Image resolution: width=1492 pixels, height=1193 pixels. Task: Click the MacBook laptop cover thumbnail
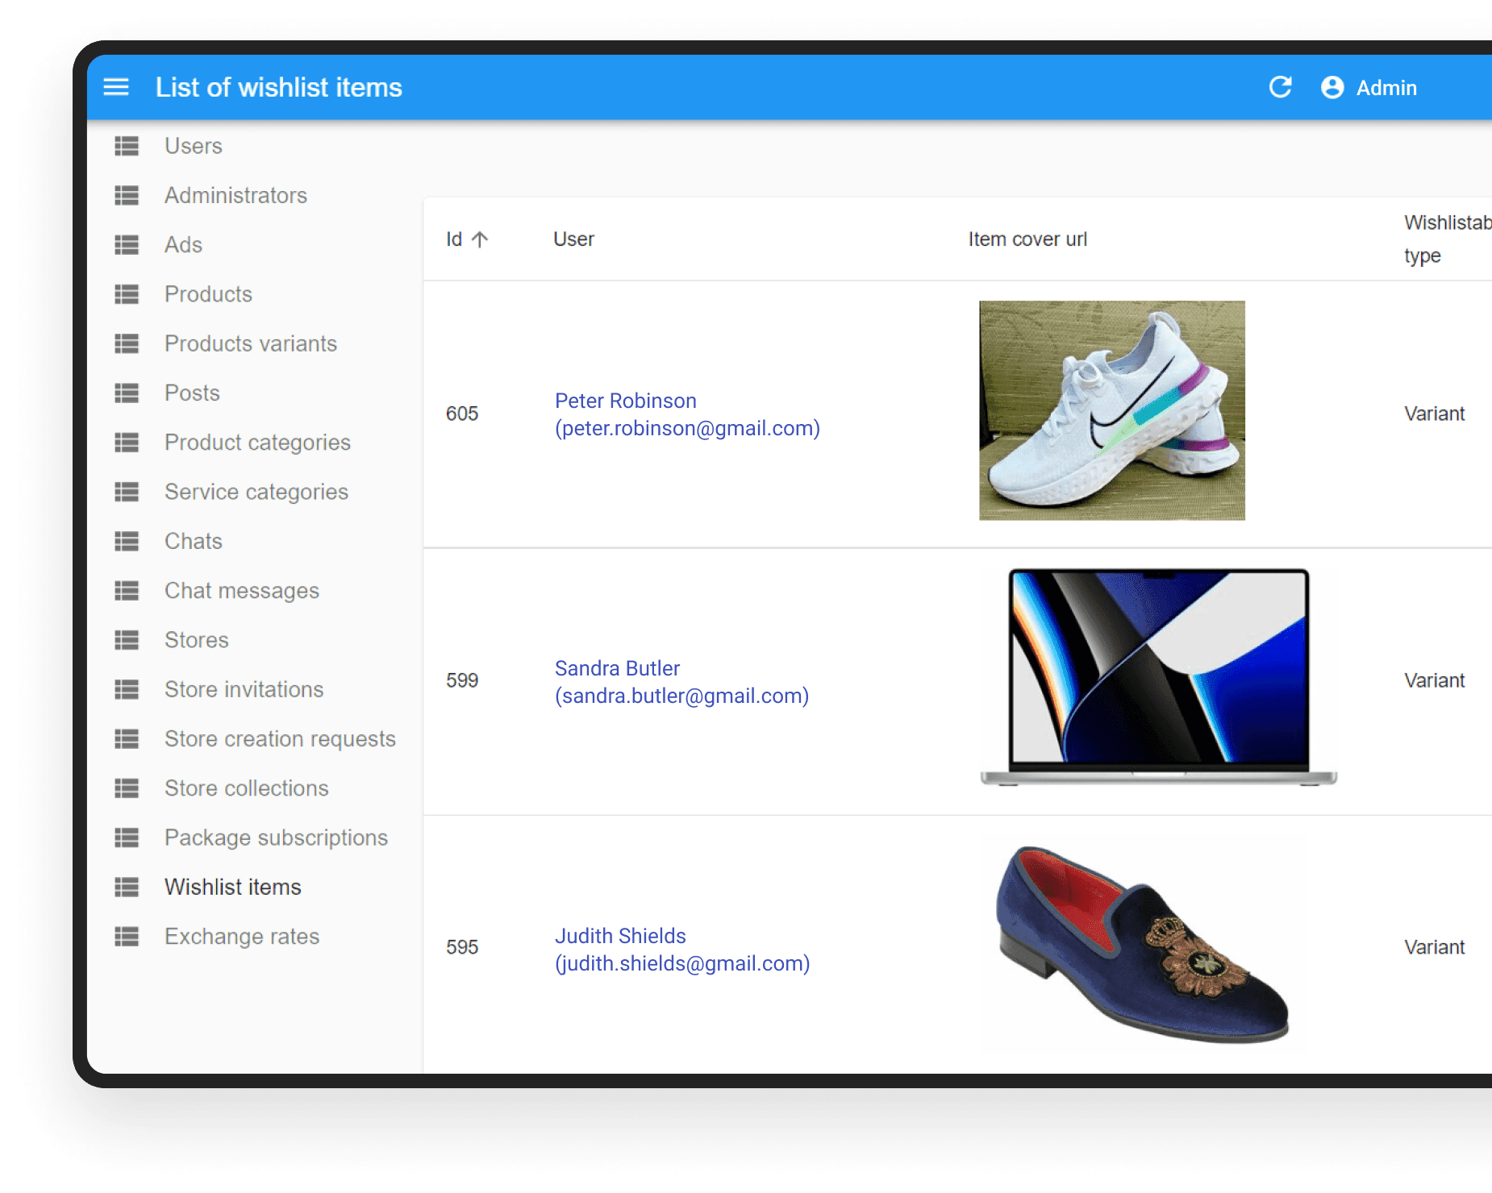[x=1159, y=677]
